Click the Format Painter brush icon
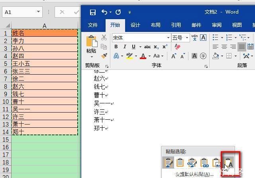The height and width of the screenshot is (178, 255). pyautogui.click(x=104, y=55)
